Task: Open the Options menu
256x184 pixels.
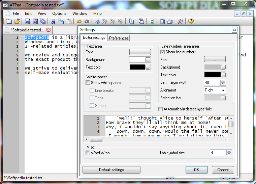Action: 59,14
